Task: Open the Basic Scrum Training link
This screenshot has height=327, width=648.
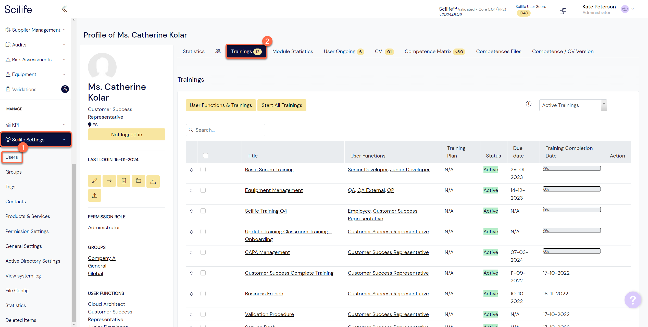Action: tap(269, 169)
